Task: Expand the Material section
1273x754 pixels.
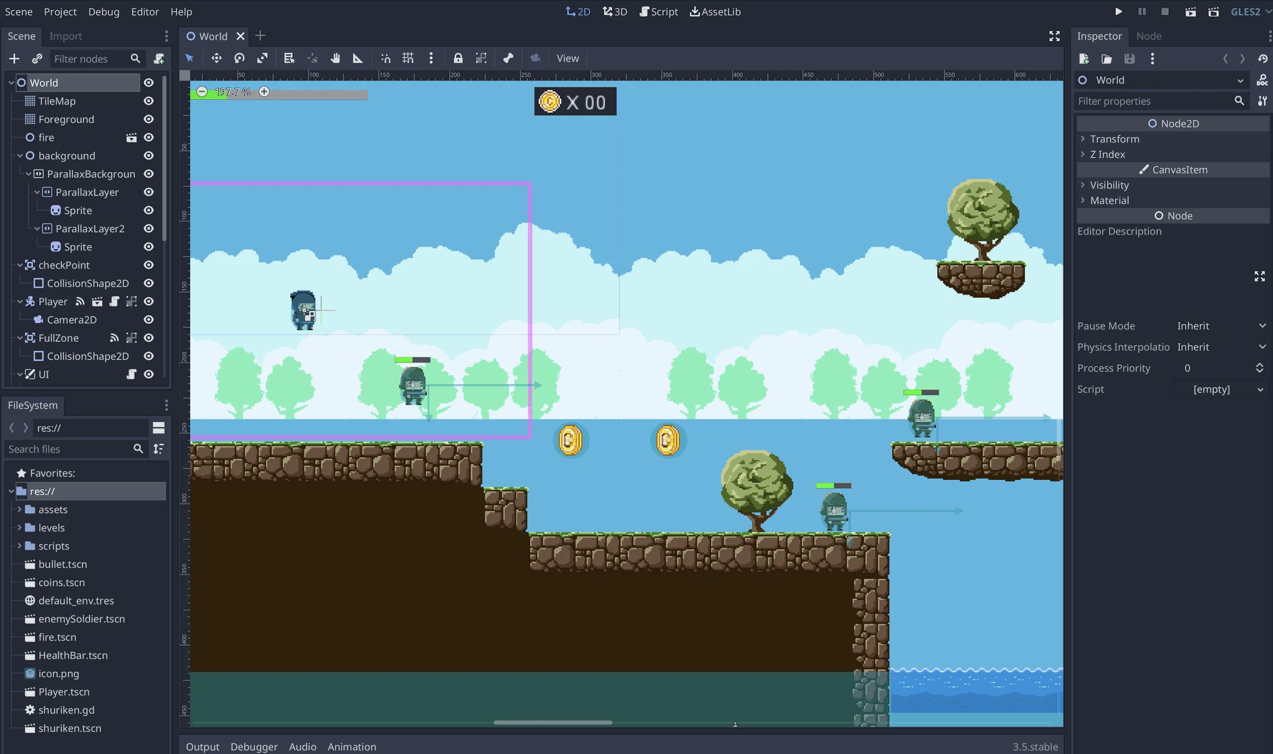Action: point(1172,200)
